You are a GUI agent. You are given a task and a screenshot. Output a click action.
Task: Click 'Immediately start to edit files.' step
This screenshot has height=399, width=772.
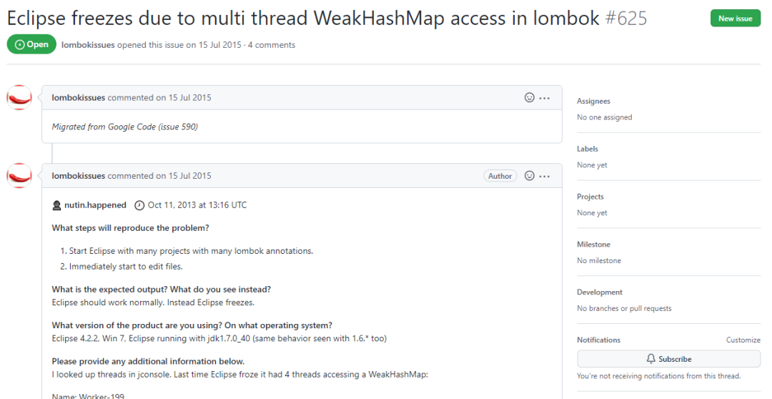click(x=126, y=267)
